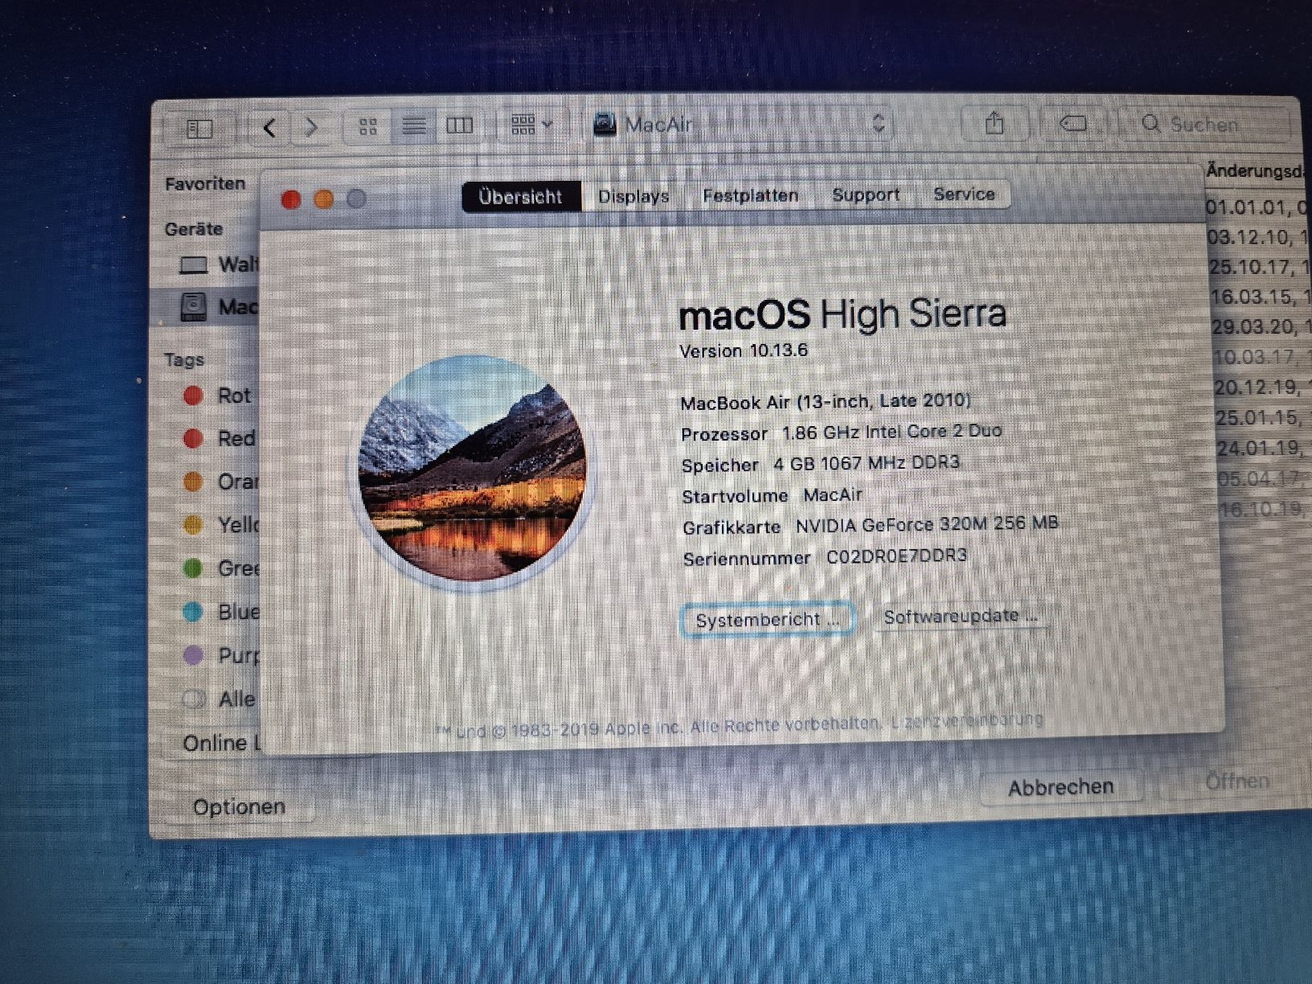1312x984 pixels.
Task: Select the file row dated 03.12.10
Action: 1258,237
